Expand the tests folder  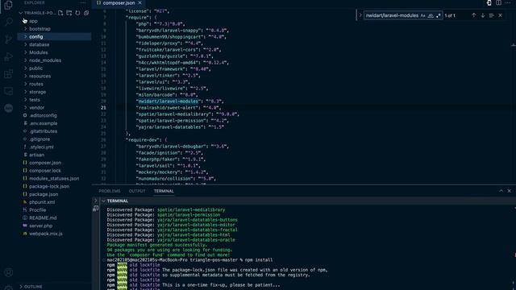click(x=35, y=100)
